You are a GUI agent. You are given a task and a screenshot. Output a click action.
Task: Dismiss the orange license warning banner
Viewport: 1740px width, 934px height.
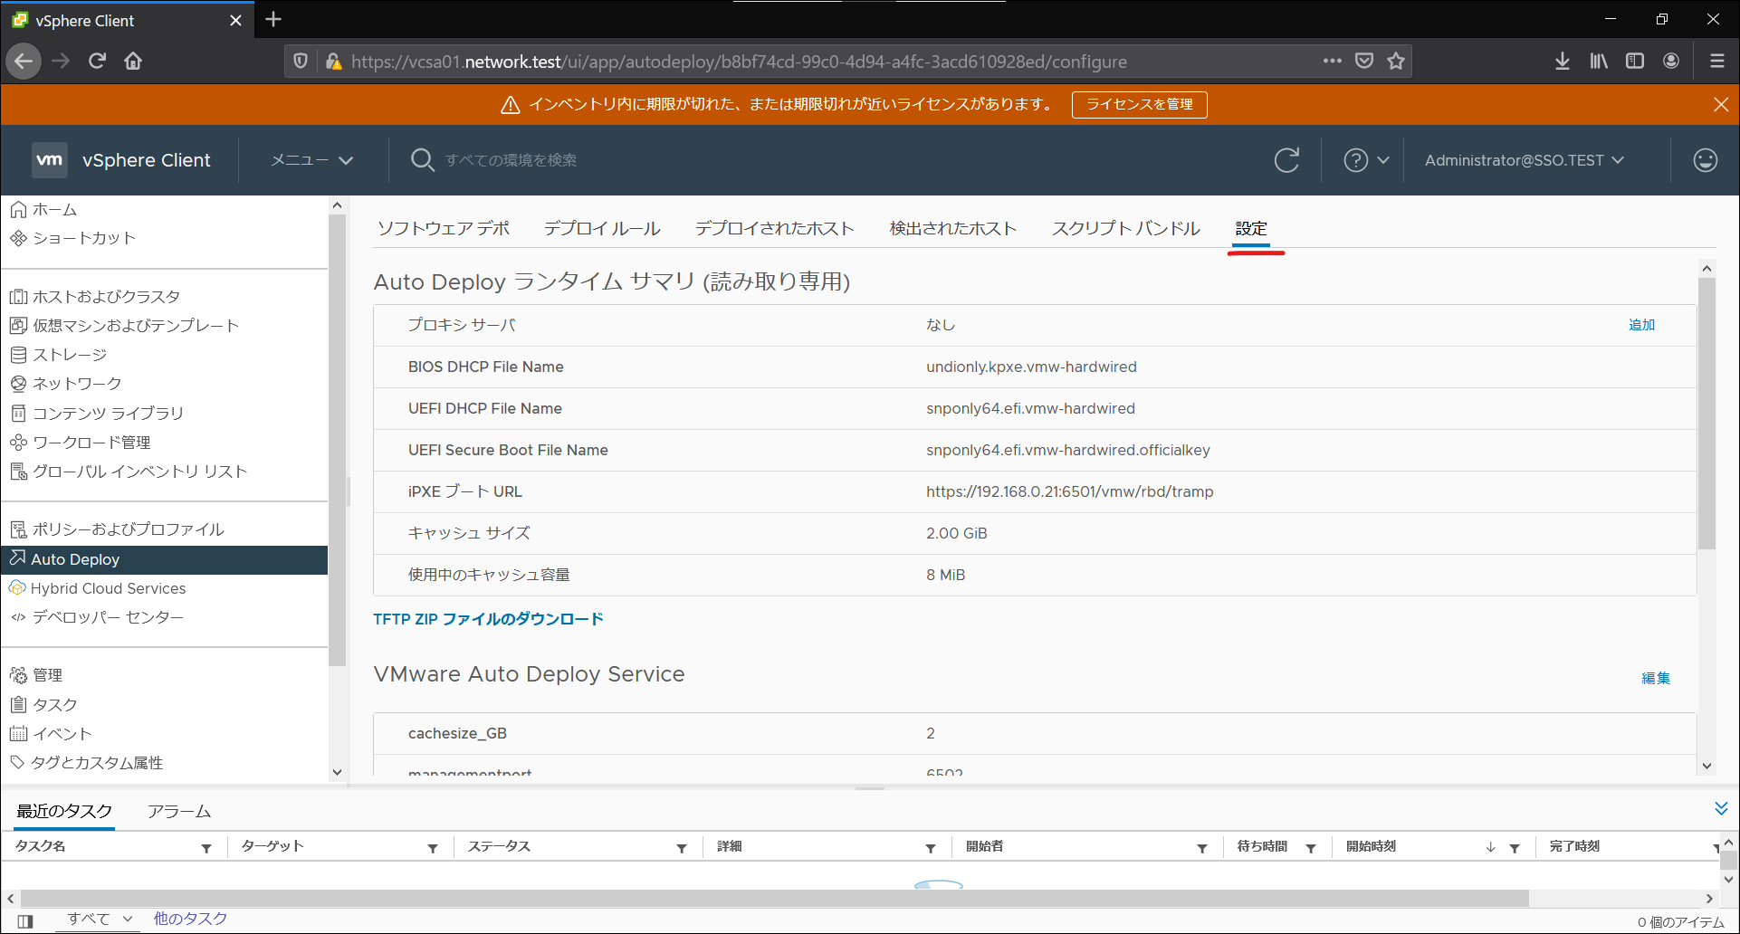(x=1721, y=104)
